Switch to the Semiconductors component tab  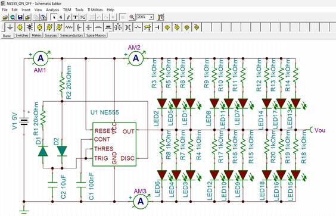71,35
